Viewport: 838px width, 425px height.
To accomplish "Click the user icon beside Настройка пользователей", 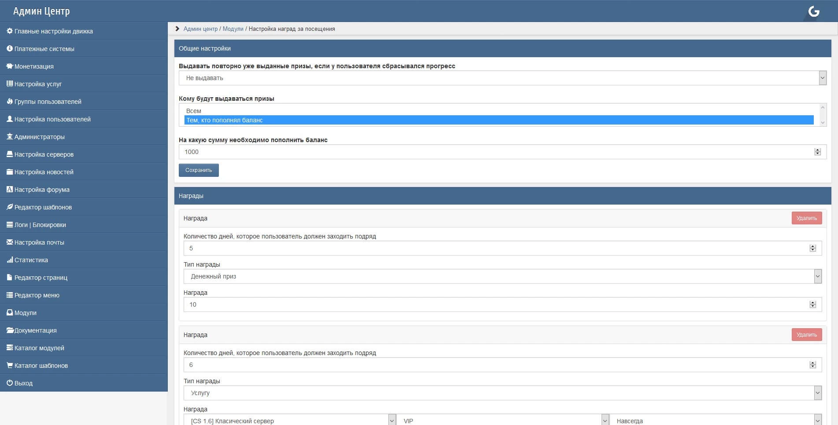I will [x=10, y=119].
